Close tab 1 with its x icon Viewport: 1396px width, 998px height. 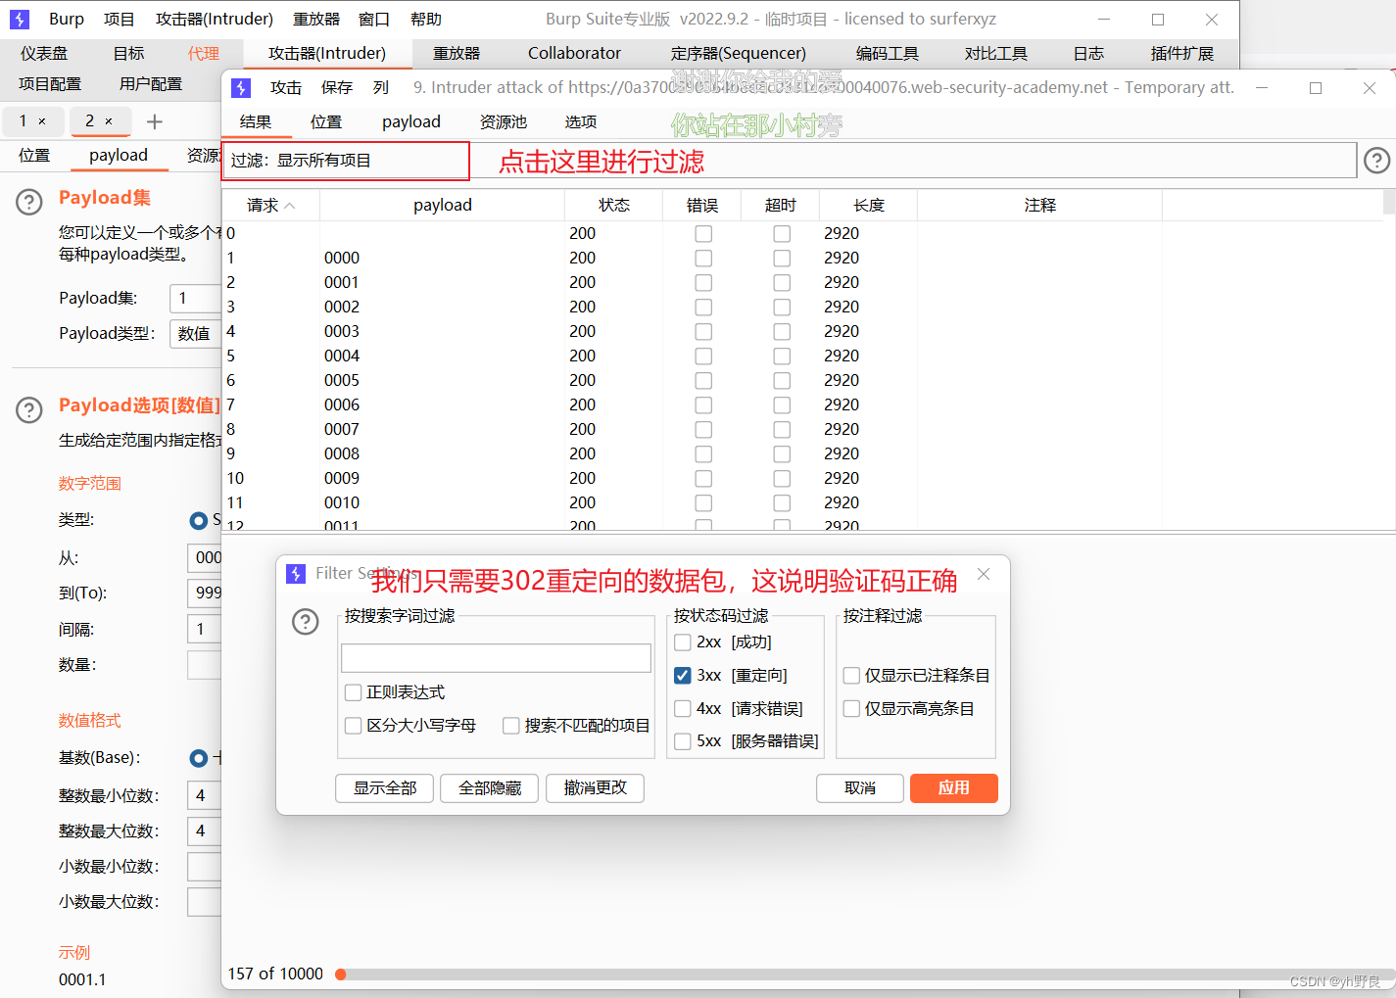[x=42, y=121]
